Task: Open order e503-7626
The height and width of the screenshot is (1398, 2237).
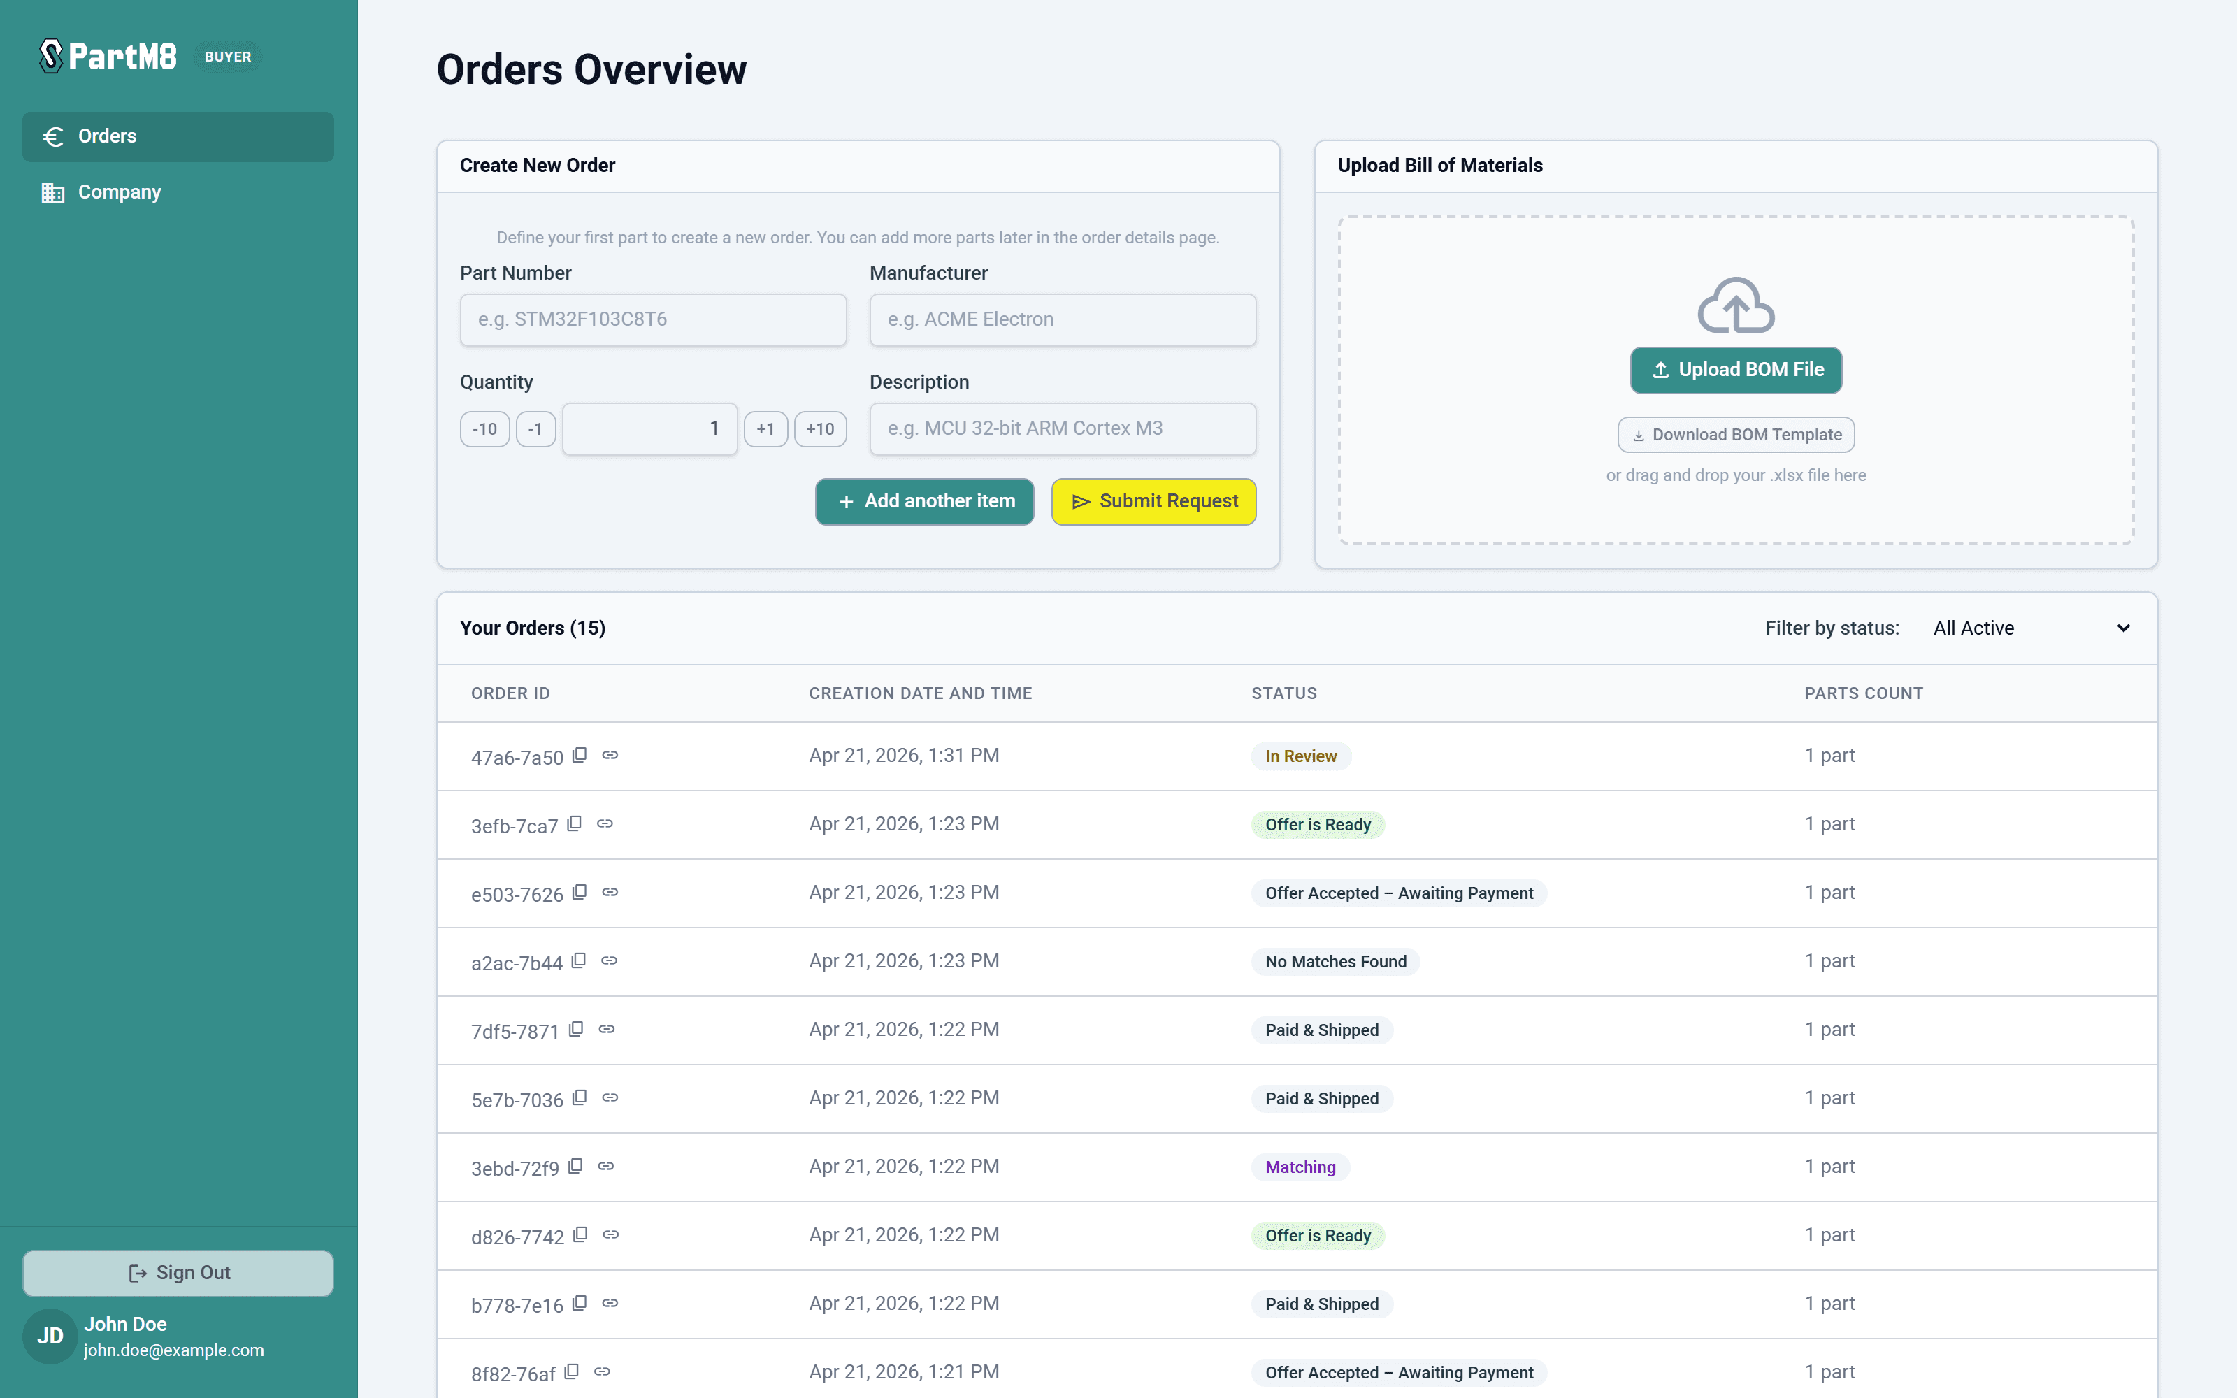Action: coord(517,894)
